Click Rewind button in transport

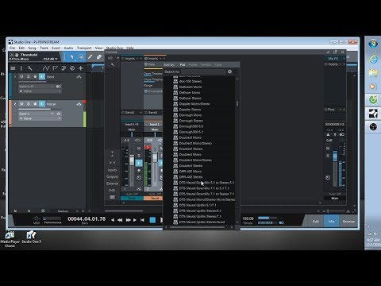120,220
